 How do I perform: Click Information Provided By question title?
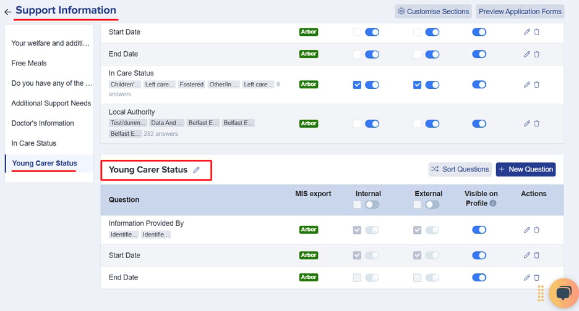pyautogui.click(x=146, y=223)
